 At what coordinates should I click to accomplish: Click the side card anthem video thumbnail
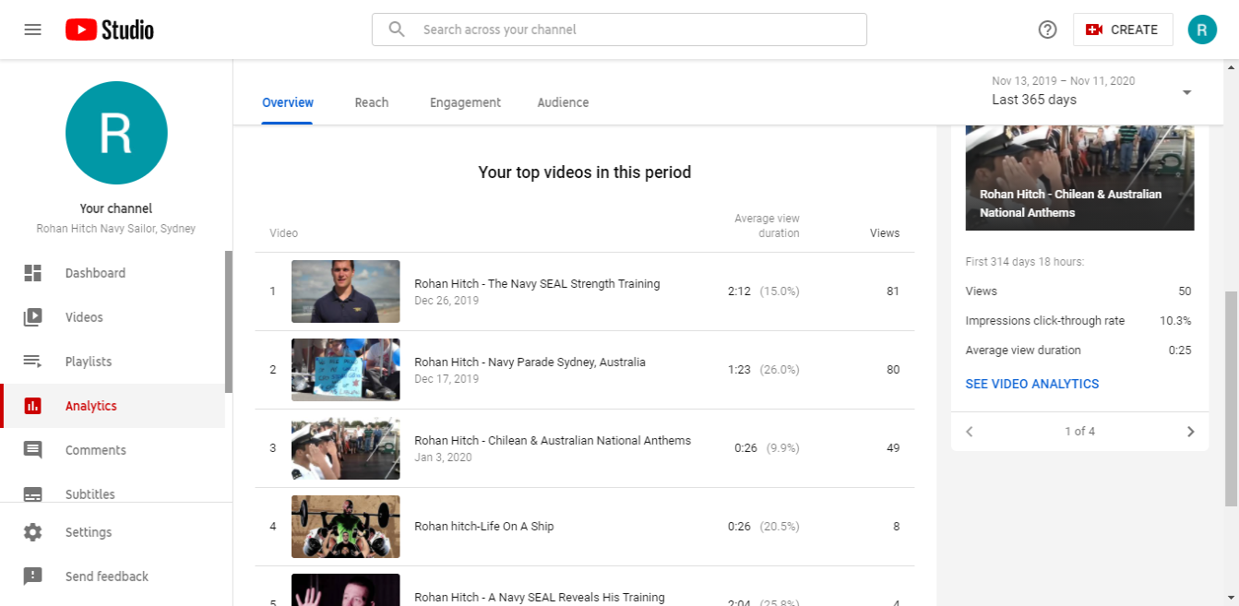pyautogui.click(x=1079, y=177)
